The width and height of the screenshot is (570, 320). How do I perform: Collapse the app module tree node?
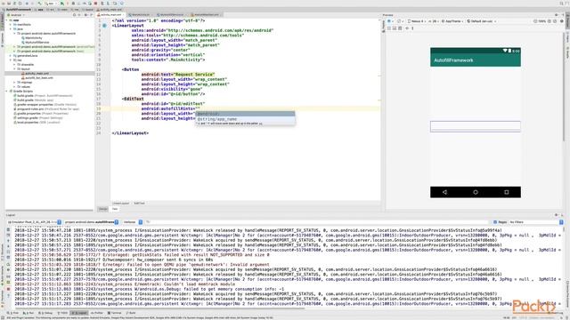pos(7,20)
